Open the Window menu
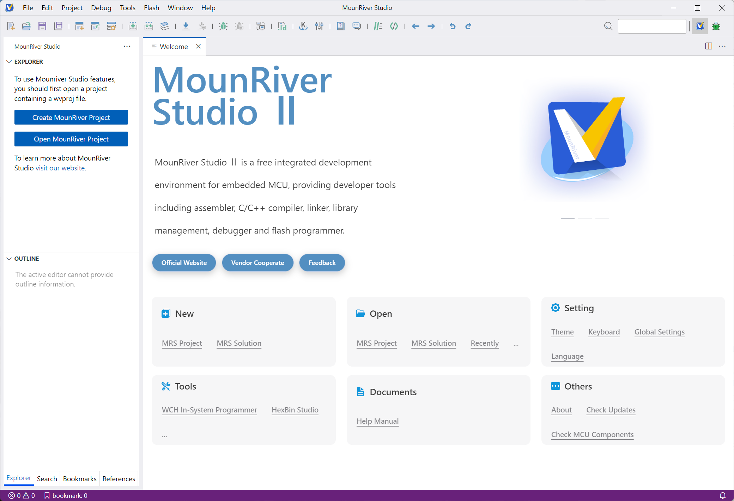This screenshot has height=501, width=734. pos(180,8)
